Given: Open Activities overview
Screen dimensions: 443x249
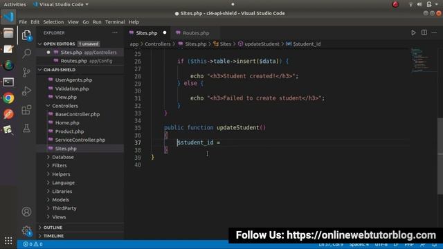Looking at the screenshot, I should click(x=15, y=4).
